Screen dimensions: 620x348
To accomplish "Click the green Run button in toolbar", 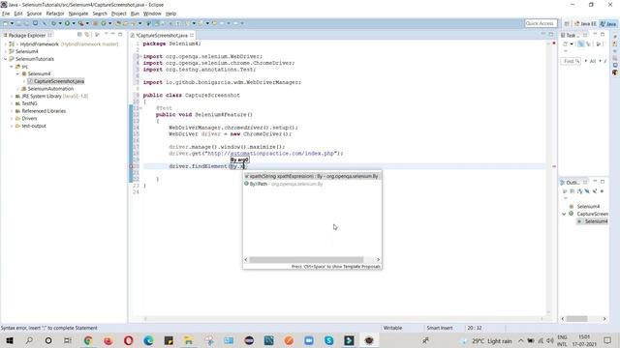I will tap(67, 23).
